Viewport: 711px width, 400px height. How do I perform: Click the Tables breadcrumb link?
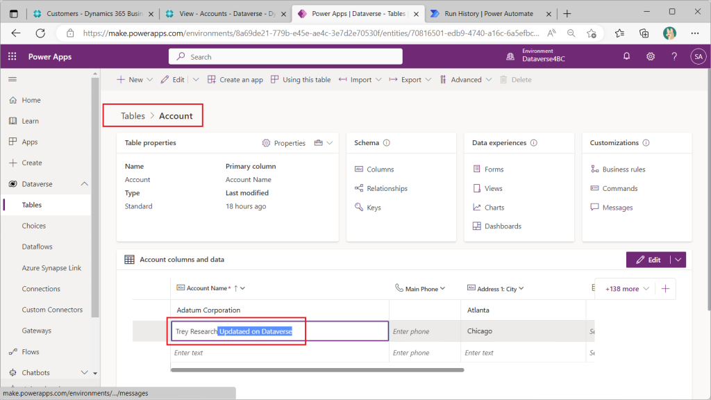pos(133,116)
